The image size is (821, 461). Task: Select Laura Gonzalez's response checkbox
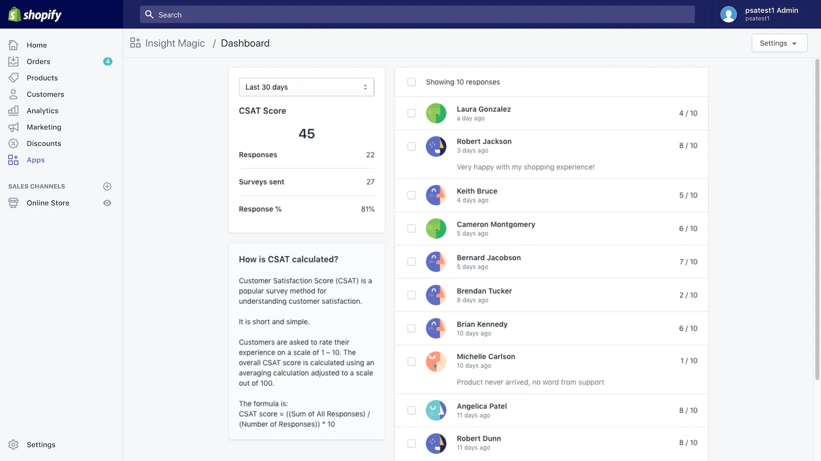pos(412,113)
